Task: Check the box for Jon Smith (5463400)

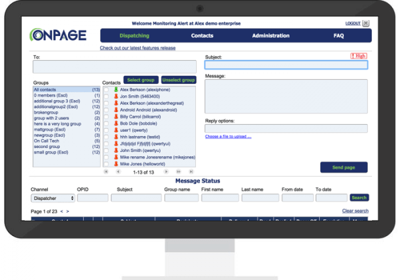Action: pyautogui.click(x=106, y=97)
